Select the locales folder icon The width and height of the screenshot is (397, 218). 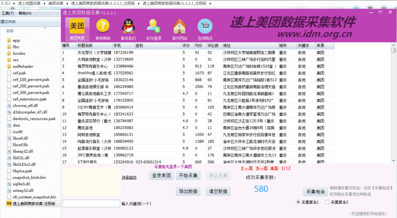click(9, 53)
